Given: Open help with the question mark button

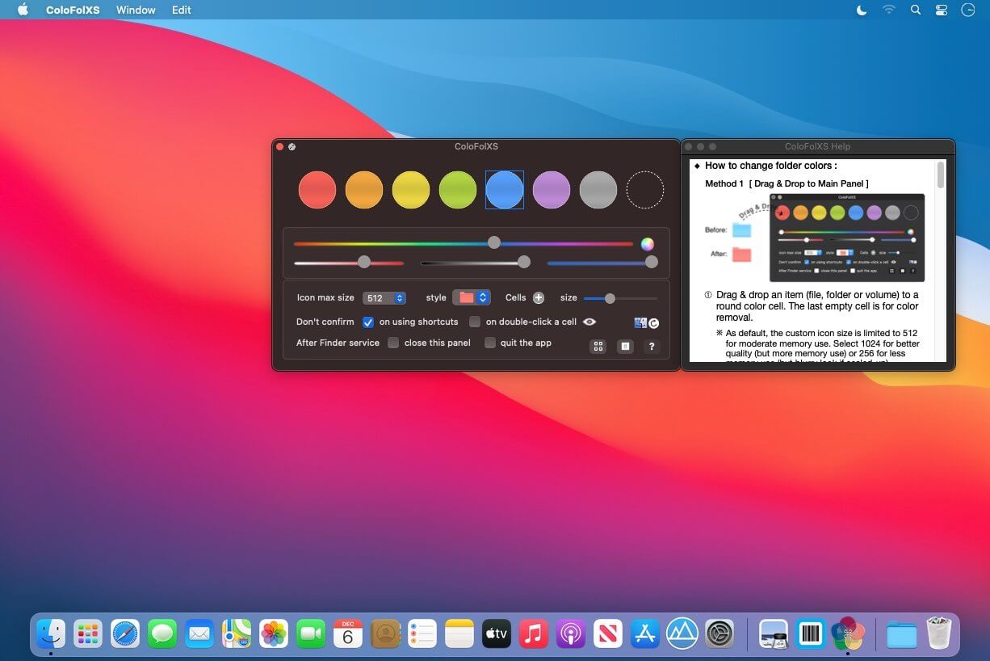Looking at the screenshot, I should coord(652,346).
